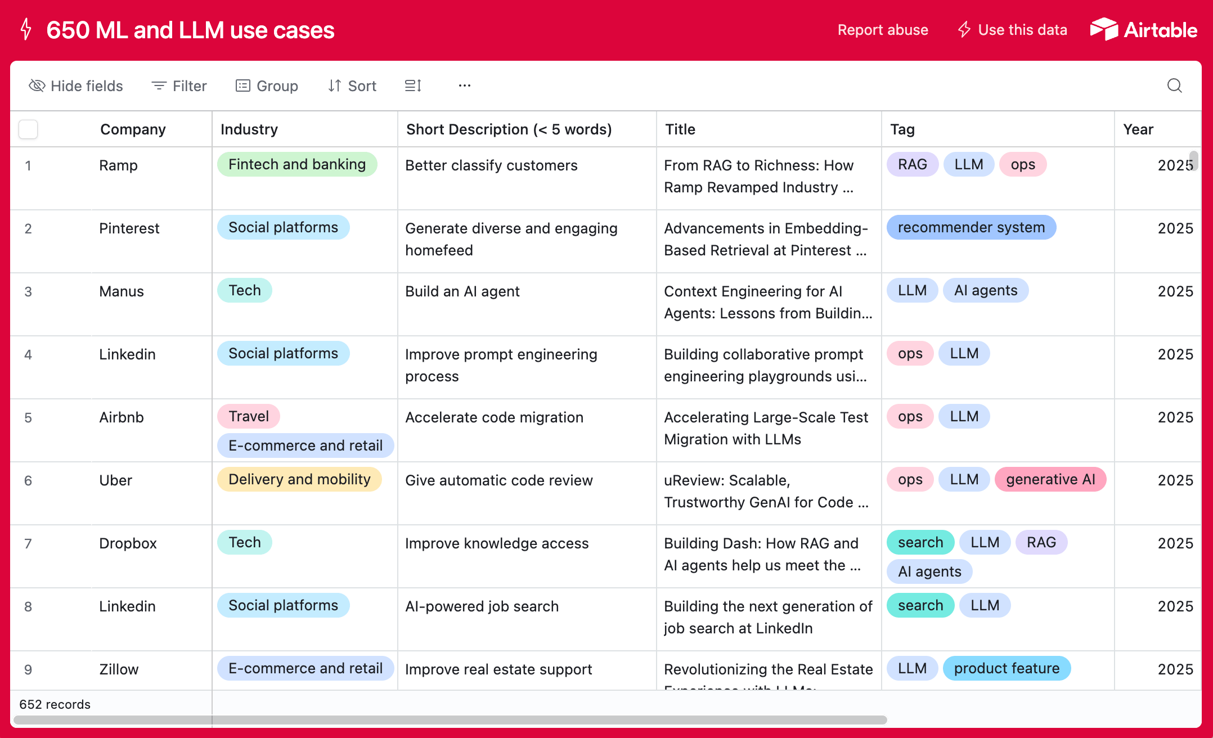This screenshot has height=738, width=1213.
Task: Click the generative AI tag in Uber row
Action: coord(1050,479)
